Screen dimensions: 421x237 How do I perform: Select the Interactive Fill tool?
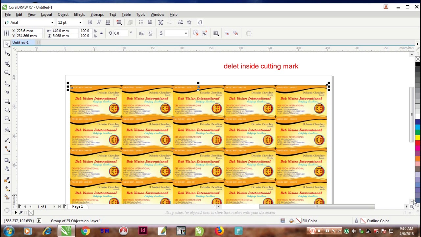click(x=7, y=189)
